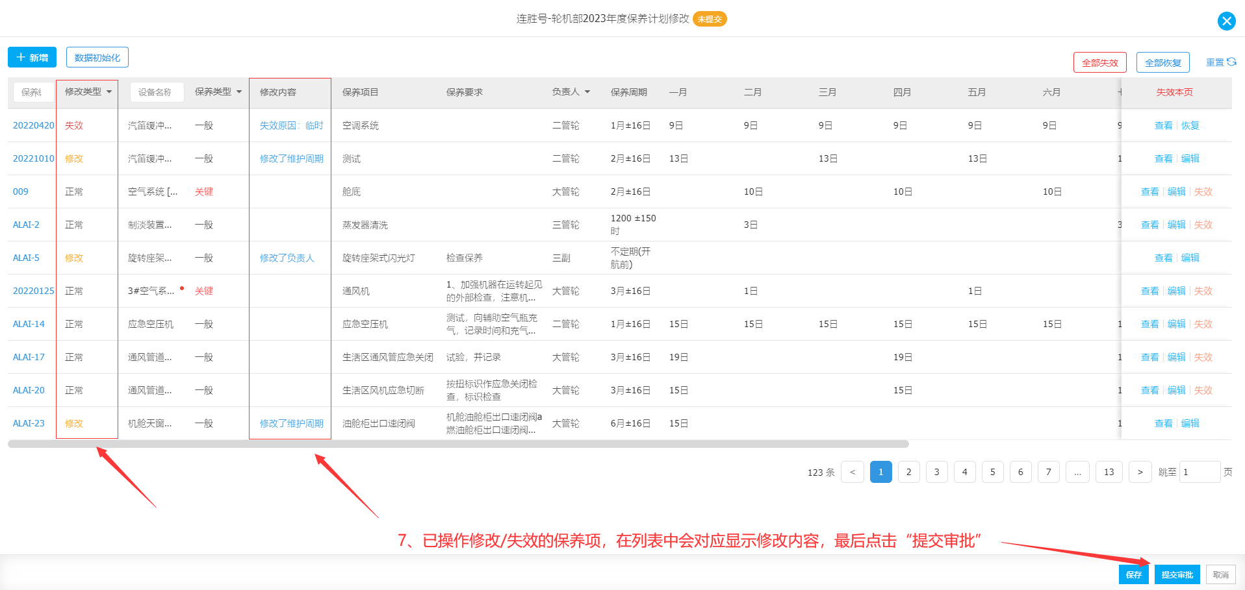1245x590 pixels.
Task: Open maintenance item ALAI-2
Action: [x=26, y=225]
